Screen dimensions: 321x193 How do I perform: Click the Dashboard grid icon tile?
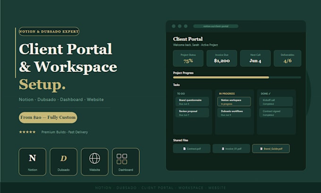point(126,162)
